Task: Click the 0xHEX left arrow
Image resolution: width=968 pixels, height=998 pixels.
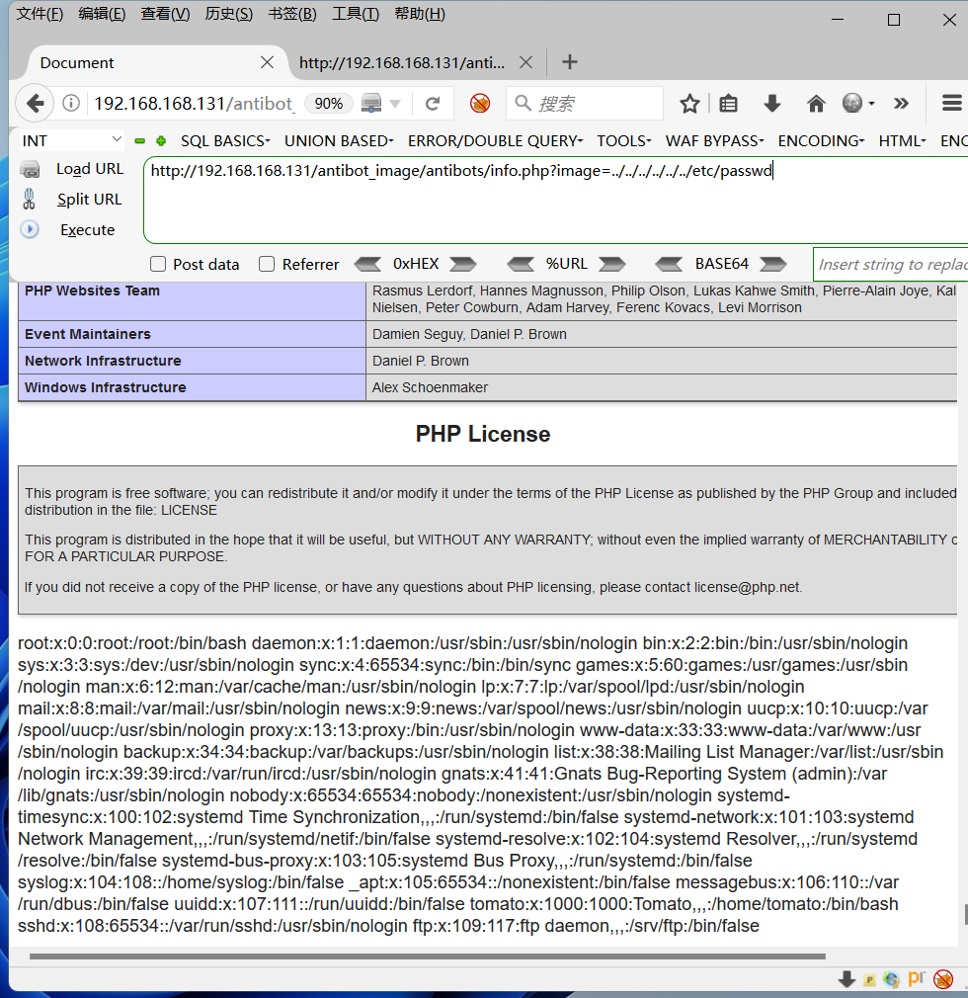Action: (x=367, y=264)
